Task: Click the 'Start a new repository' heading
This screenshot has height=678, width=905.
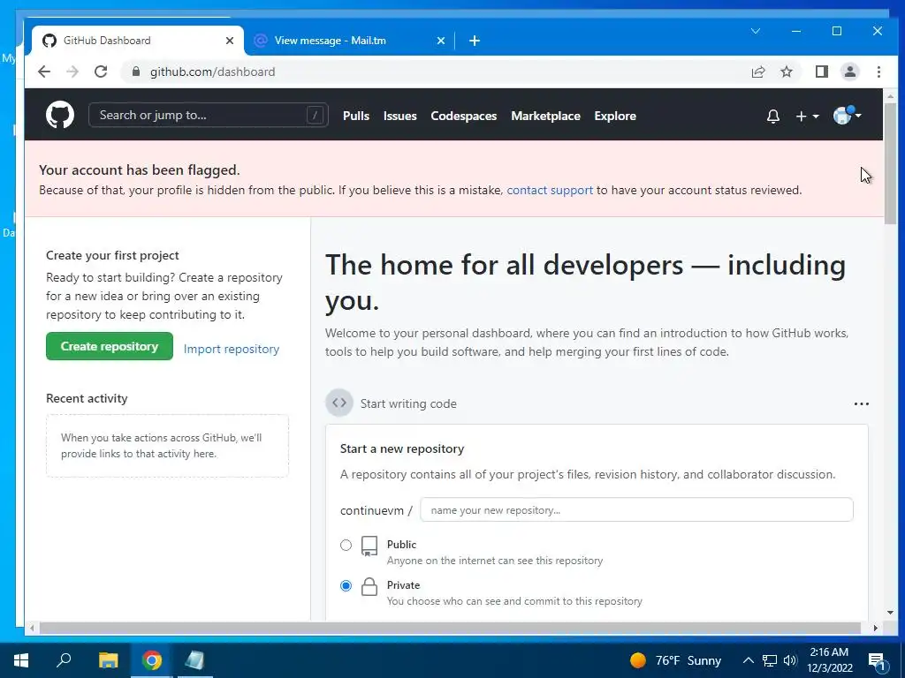Action: (402, 448)
